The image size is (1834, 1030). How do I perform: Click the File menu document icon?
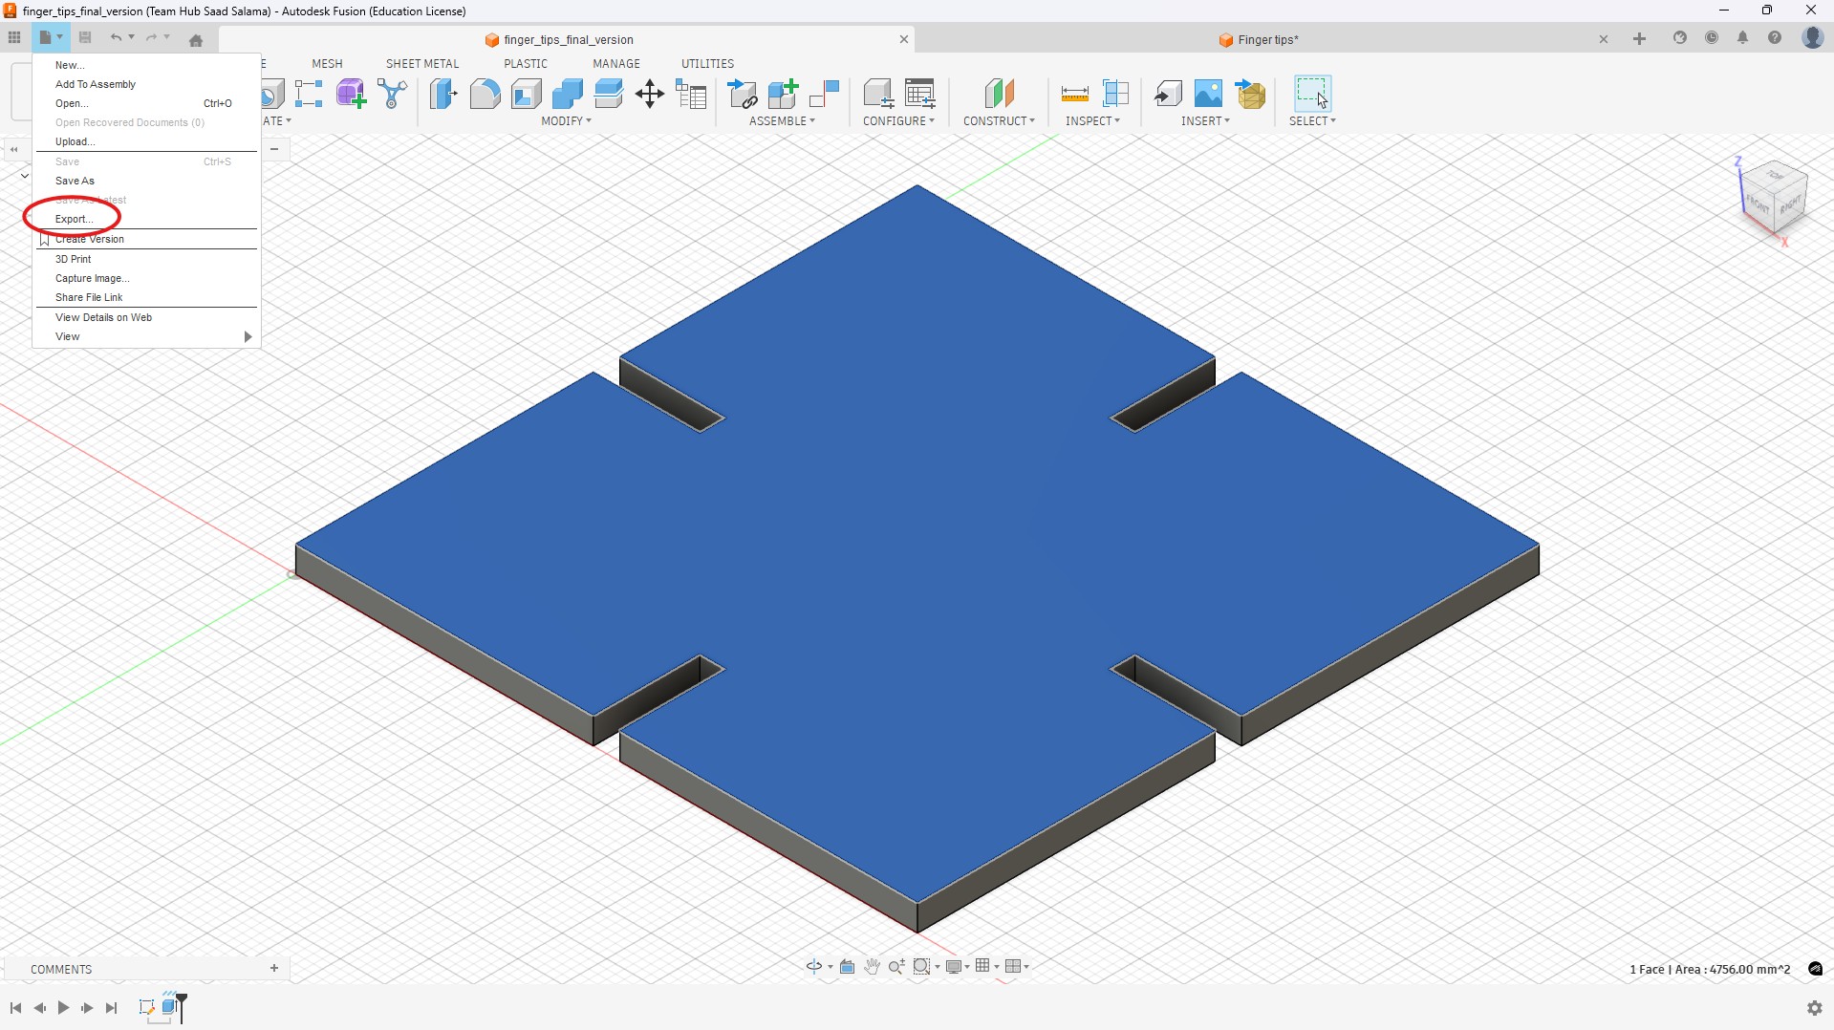(45, 38)
